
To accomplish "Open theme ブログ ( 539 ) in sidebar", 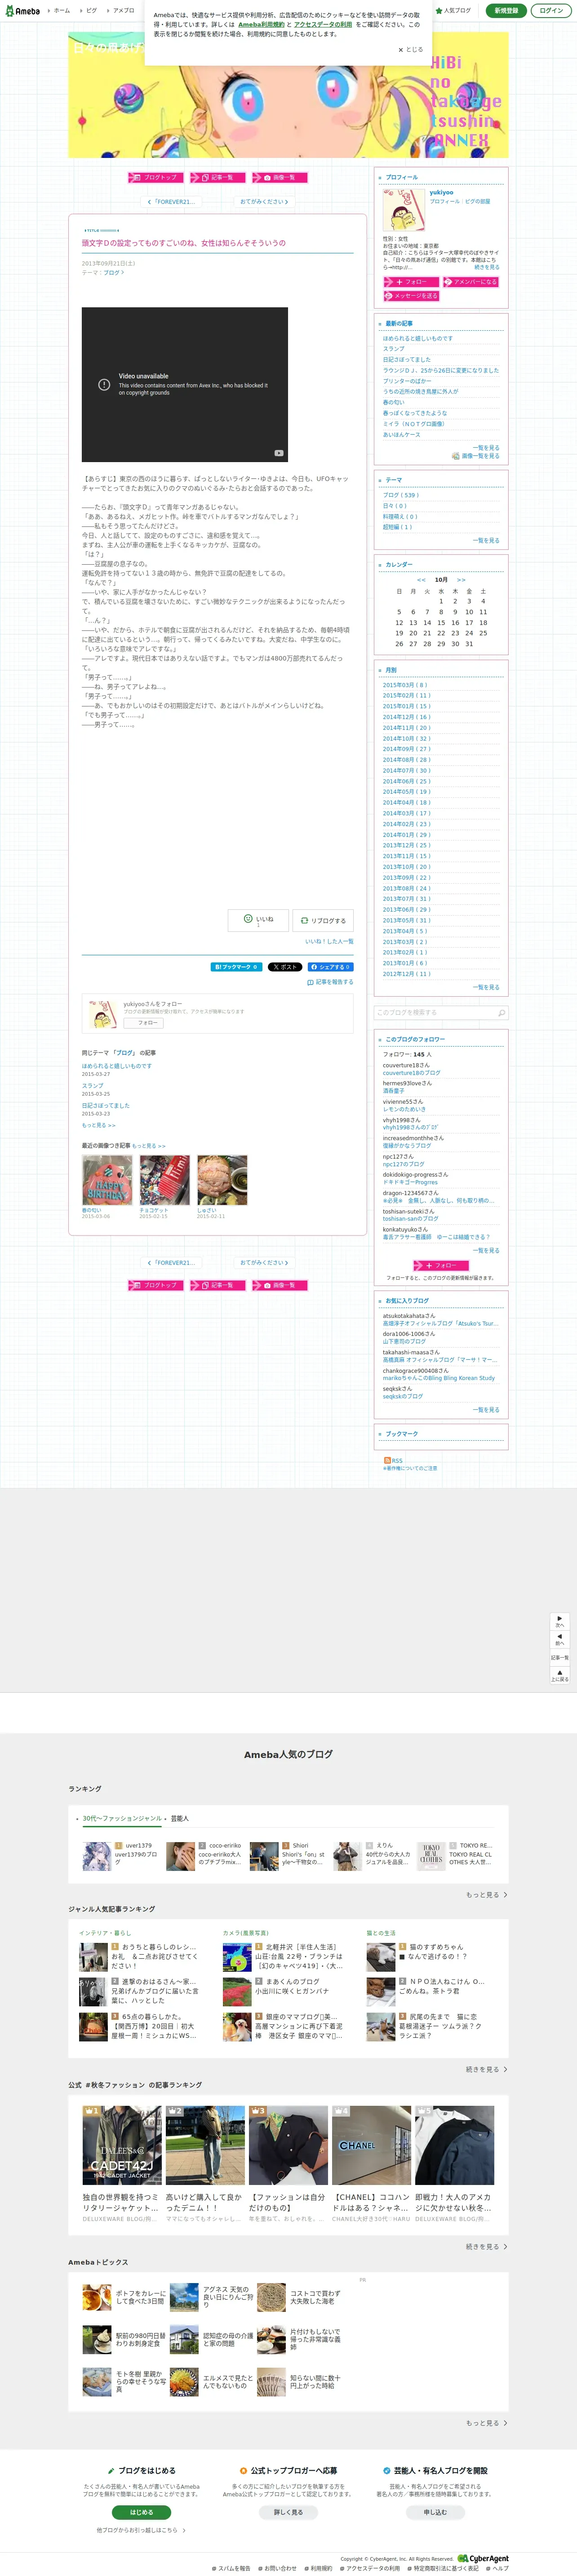I will pyautogui.click(x=400, y=495).
